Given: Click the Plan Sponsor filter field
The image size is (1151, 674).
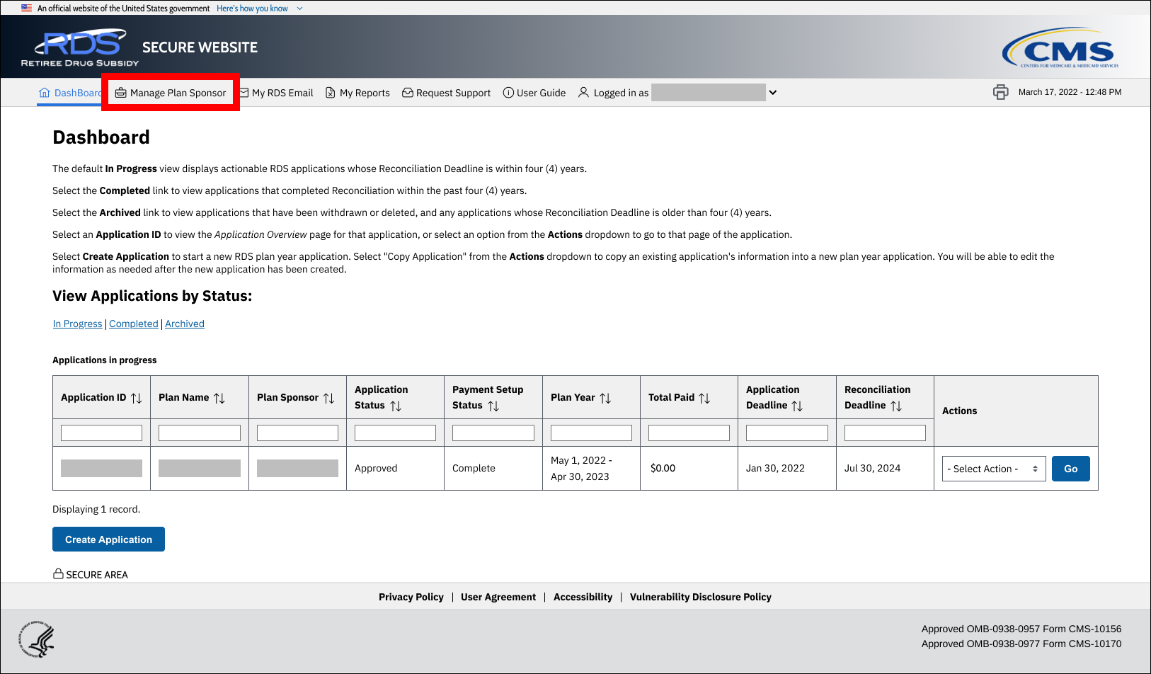Looking at the screenshot, I should pyautogui.click(x=297, y=433).
